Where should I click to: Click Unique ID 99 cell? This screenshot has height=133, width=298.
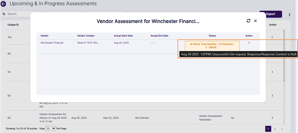tap(9, 54)
